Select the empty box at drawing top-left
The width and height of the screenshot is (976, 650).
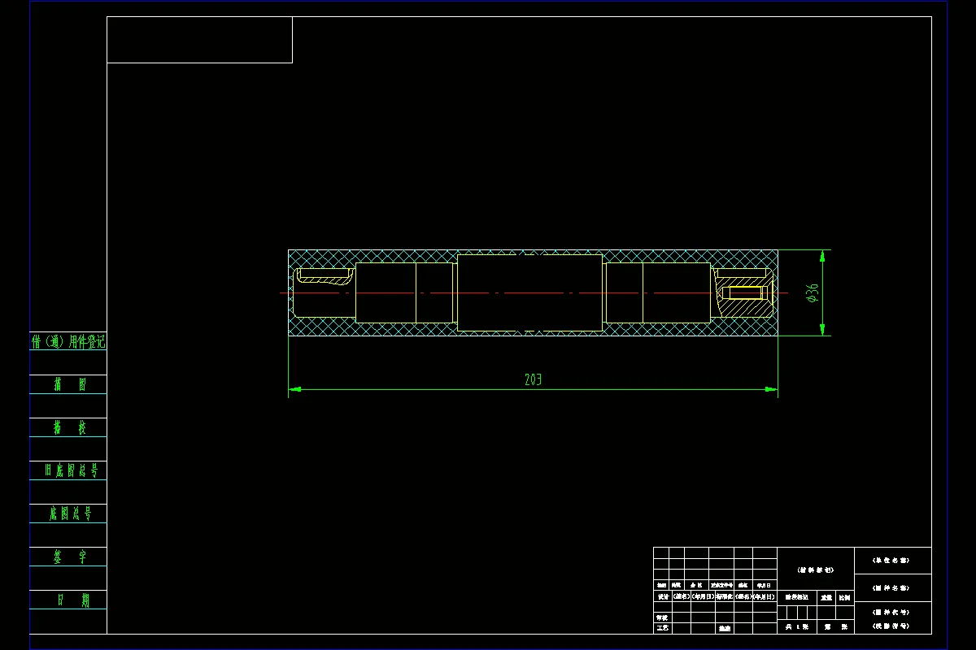click(199, 40)
